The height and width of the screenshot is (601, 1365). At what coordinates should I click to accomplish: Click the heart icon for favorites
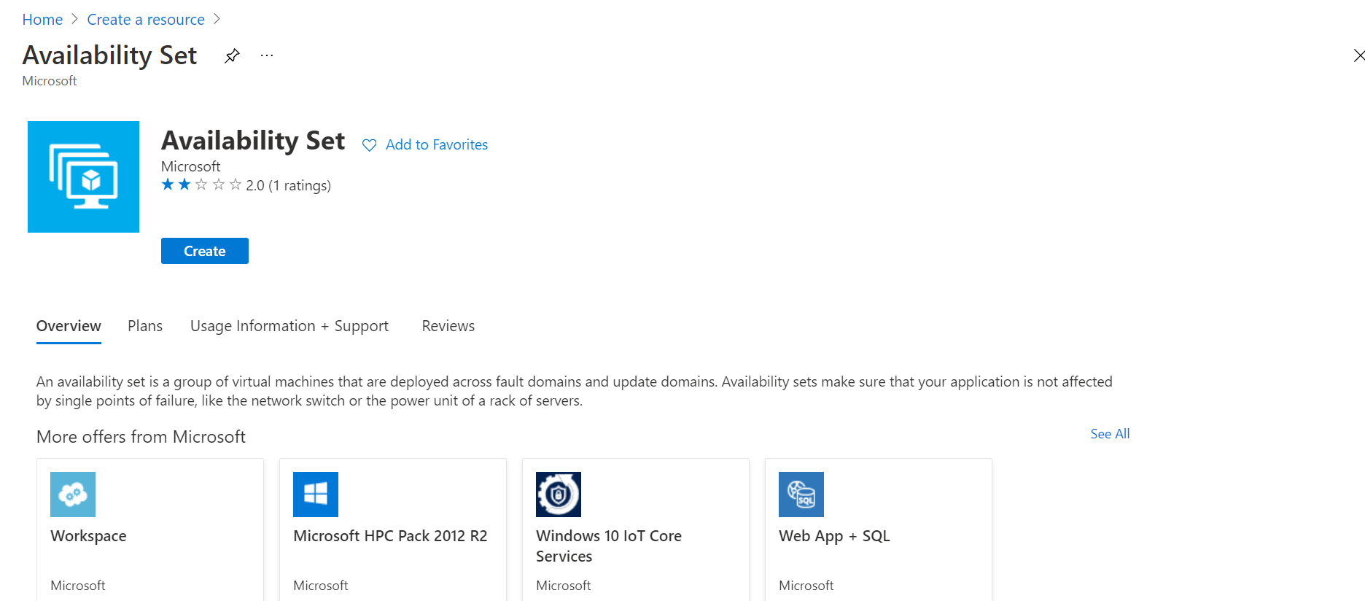pos(370,145)
